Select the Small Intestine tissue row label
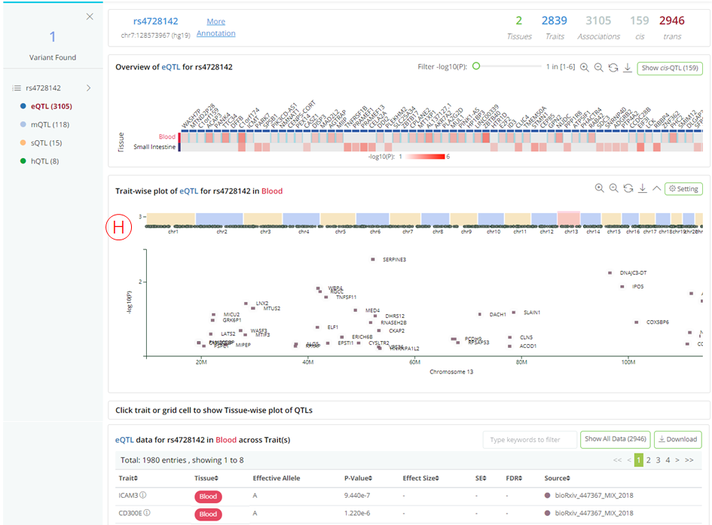The height and width of the screenshot is (525, 712). click(x=154, y=147)
